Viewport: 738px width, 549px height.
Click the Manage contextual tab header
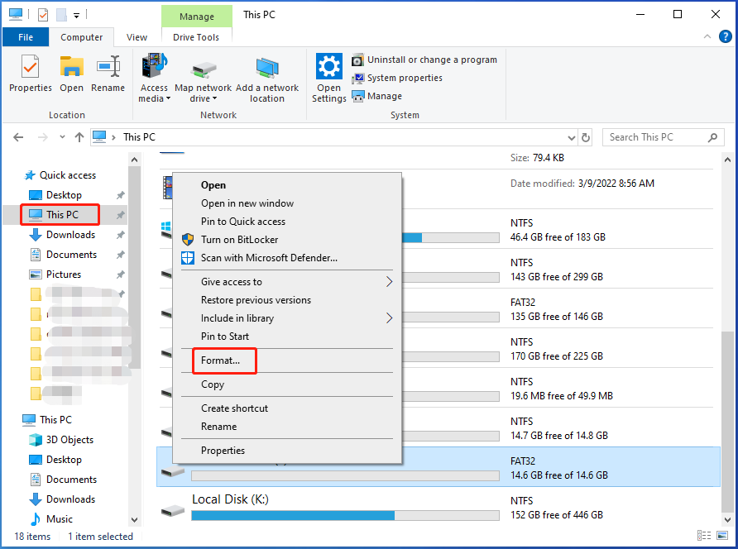[197, 17]
